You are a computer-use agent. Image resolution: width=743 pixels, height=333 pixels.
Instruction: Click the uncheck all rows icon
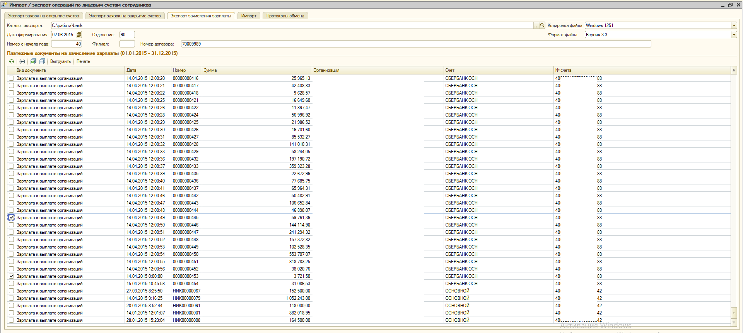(43, 61)
